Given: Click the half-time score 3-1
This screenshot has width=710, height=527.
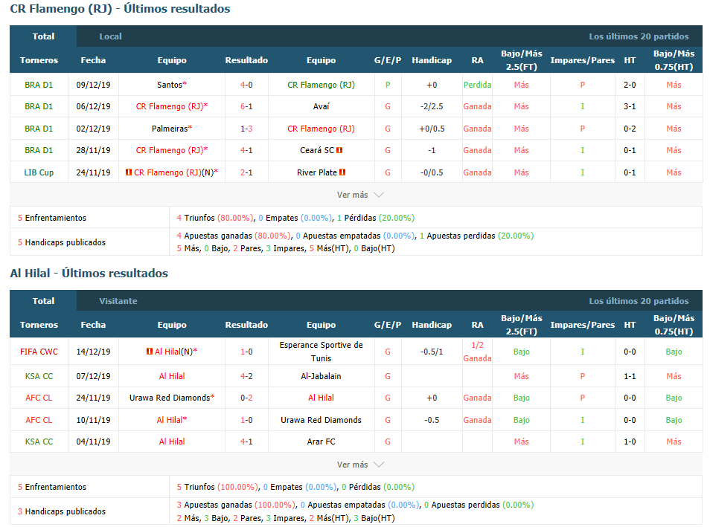Looking at the screenshot, I should click(630, 107).
